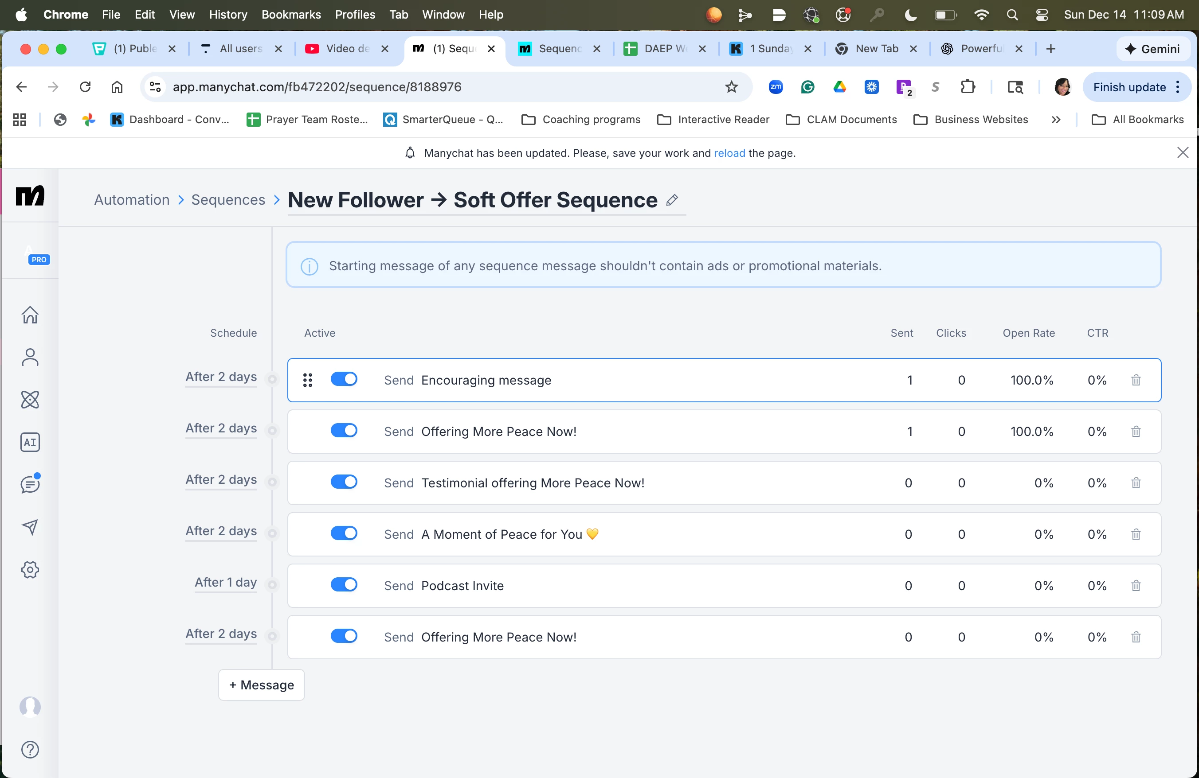Click the + Message button
Screen dimensions: 1199x778
pyautogui.click(x=261, y=685)
